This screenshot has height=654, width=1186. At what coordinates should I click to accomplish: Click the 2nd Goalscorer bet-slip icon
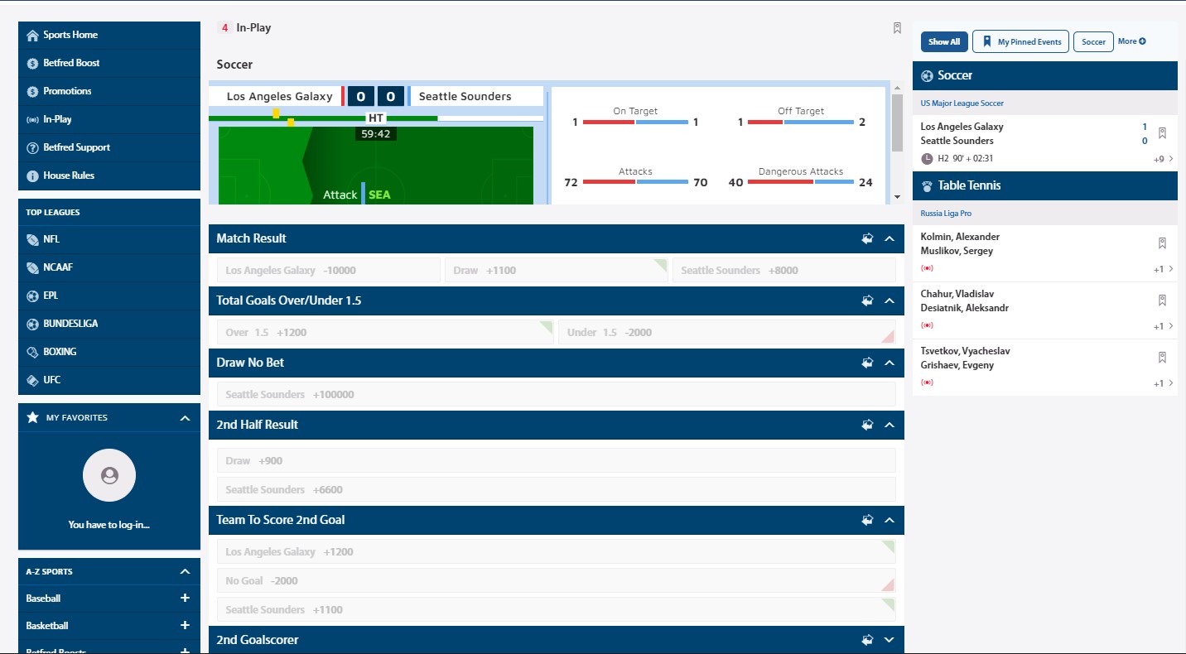click(867, 640)
